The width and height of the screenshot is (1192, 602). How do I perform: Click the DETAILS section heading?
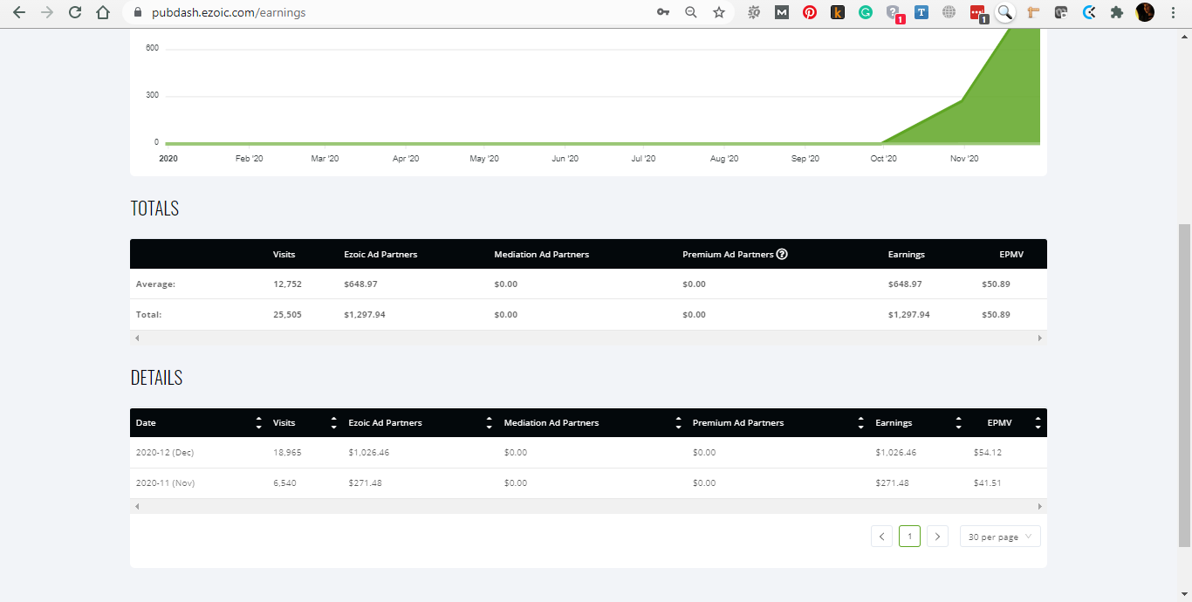pyautogui.click(x=156, y=378)
